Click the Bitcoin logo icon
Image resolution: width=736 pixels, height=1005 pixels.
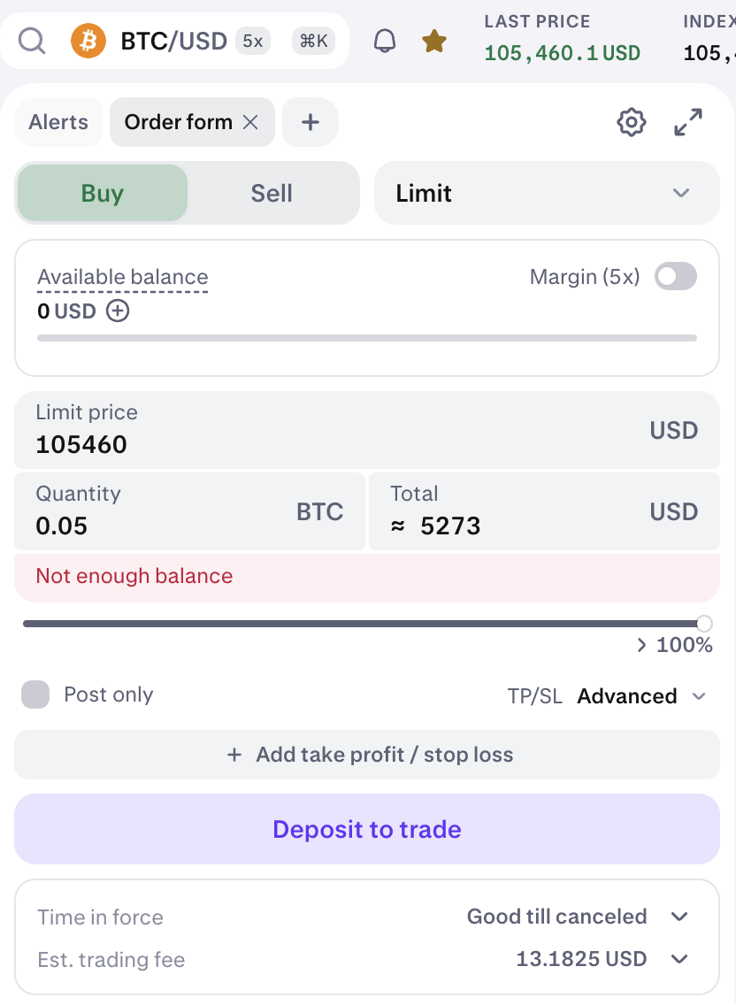pos(88,41)
